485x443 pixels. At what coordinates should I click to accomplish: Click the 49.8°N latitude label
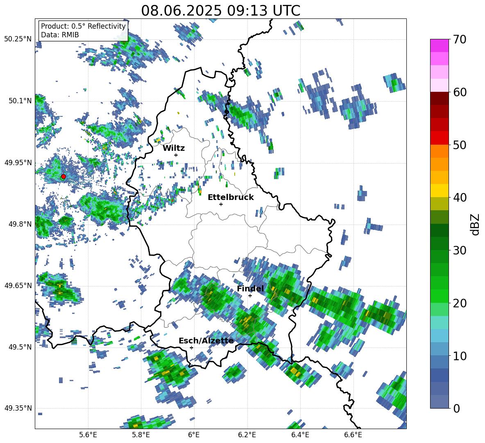coord(20,224)
